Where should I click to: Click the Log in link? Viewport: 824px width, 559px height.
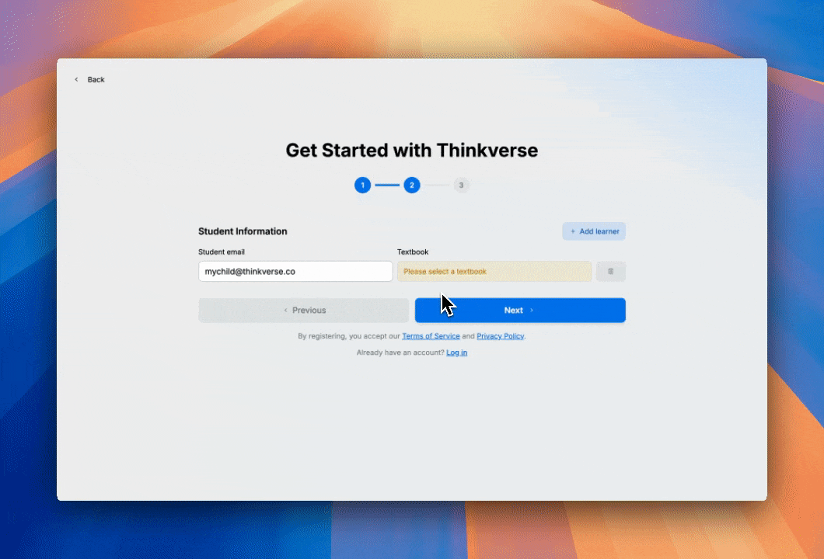pyautogui.click(x=456, y=352)
